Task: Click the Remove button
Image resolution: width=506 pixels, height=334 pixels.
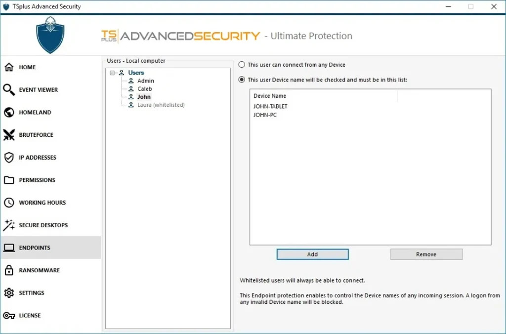Action: tap(426, 254)
